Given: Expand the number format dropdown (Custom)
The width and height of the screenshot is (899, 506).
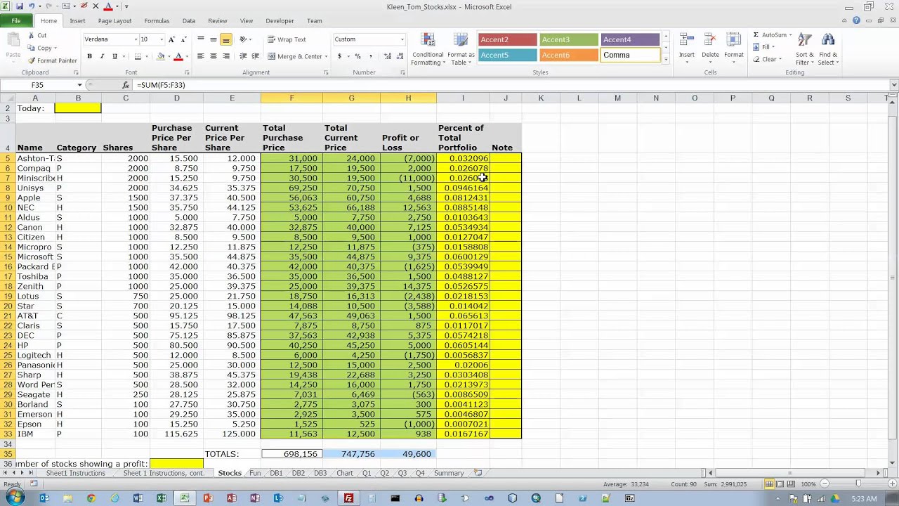Looking at the screenshot, I should pos(402,39).
